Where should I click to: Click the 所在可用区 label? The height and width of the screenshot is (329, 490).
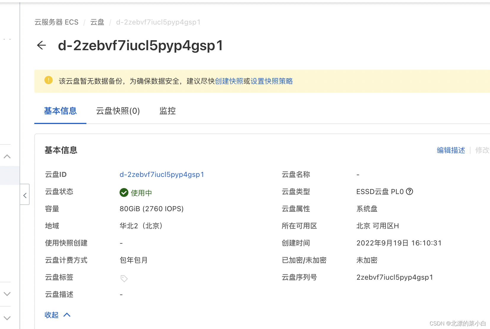[299, 226]
